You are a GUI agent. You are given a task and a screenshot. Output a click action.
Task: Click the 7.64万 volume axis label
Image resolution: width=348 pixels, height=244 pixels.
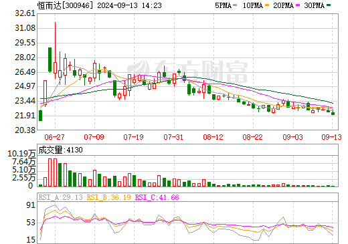tap(24, 162)
